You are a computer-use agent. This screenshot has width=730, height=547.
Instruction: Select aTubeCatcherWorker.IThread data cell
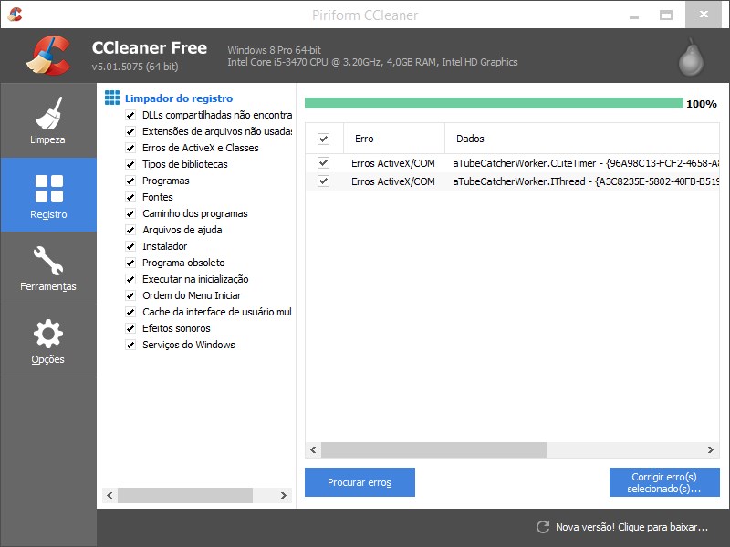pos(586,181)
